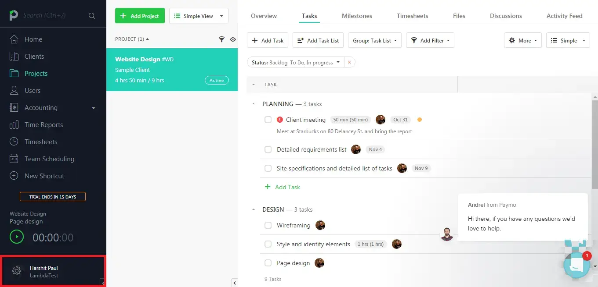
Task: Open settings gear next to Harshit Paul
Action: click(x=17, y=271)
